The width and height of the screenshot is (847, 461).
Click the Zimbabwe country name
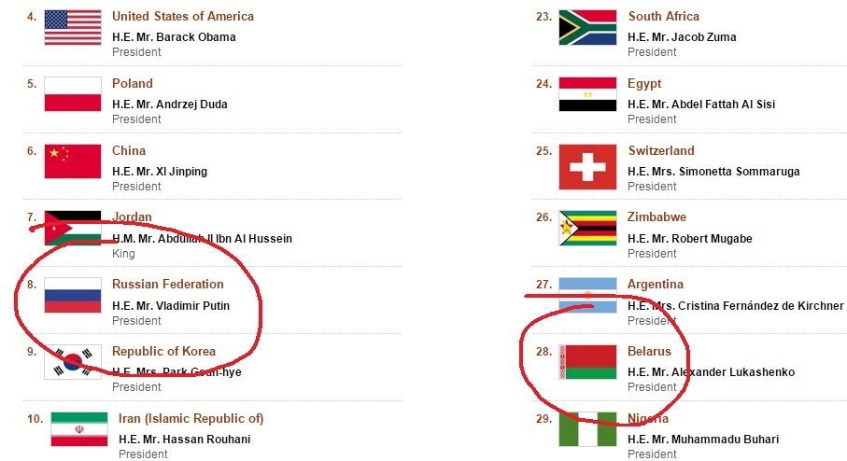tap(656, 217)
